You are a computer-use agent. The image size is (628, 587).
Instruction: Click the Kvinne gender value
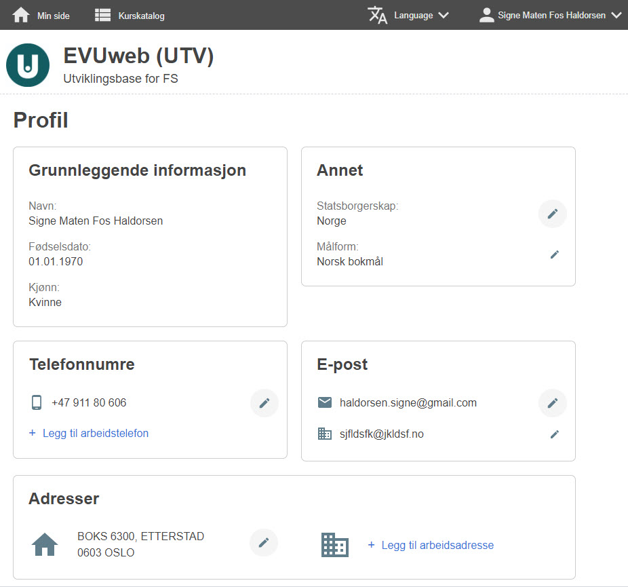(45, 302)
